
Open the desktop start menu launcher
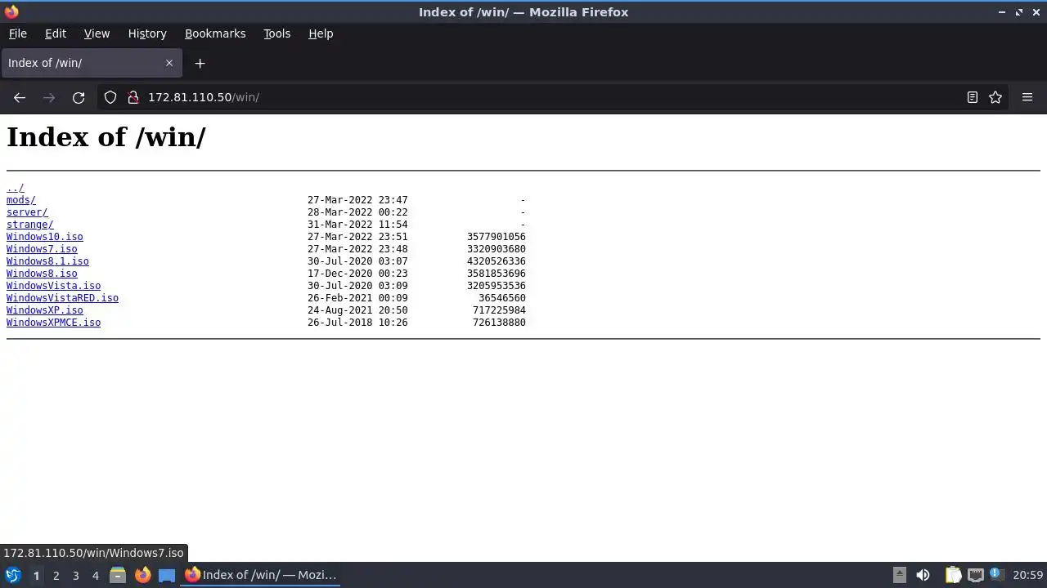click(13, 575)
